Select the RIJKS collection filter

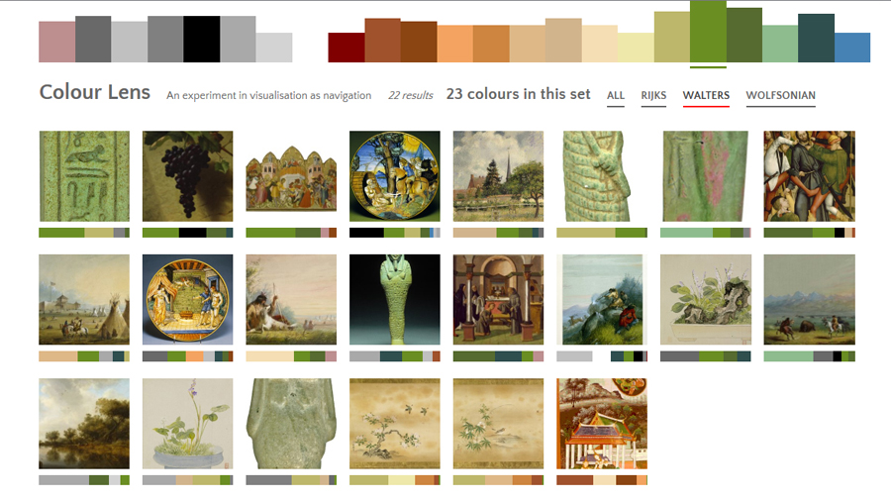(653, 95)
